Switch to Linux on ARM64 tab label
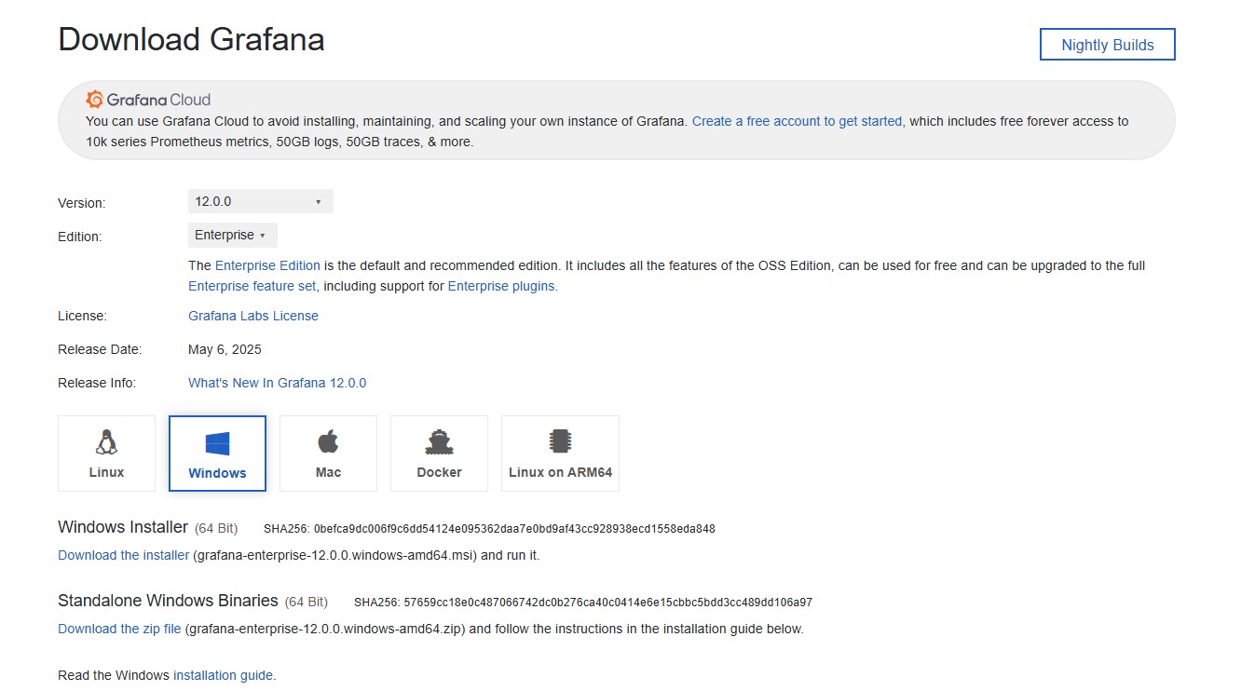This screenshot has width=1255, height=691. (x=560, y=472)
